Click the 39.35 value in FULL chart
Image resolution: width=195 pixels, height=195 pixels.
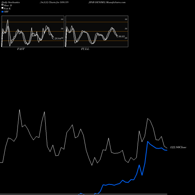tap(122, 37)
